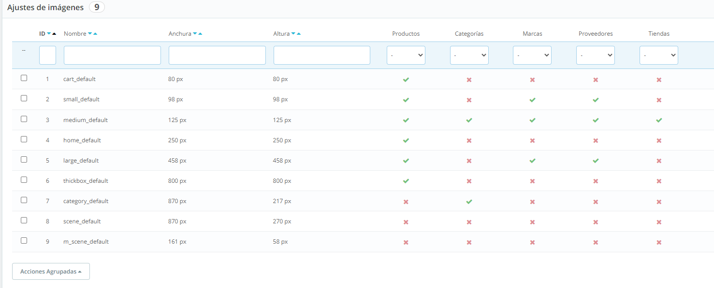Image resolution: width=714 pixels, height=288 pixels.
Task: Select the thickbox_default row checkbox
Action: pyautogui.click(x=24, y=179)
